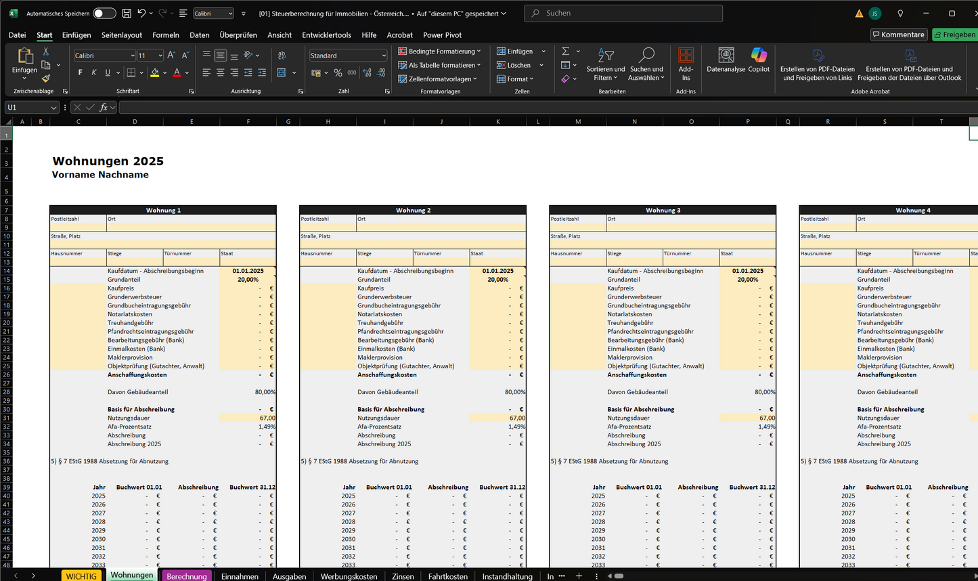Open Copilot from the ribbon
Viewport: 978px width, 581px height.
tap(759, 60)
